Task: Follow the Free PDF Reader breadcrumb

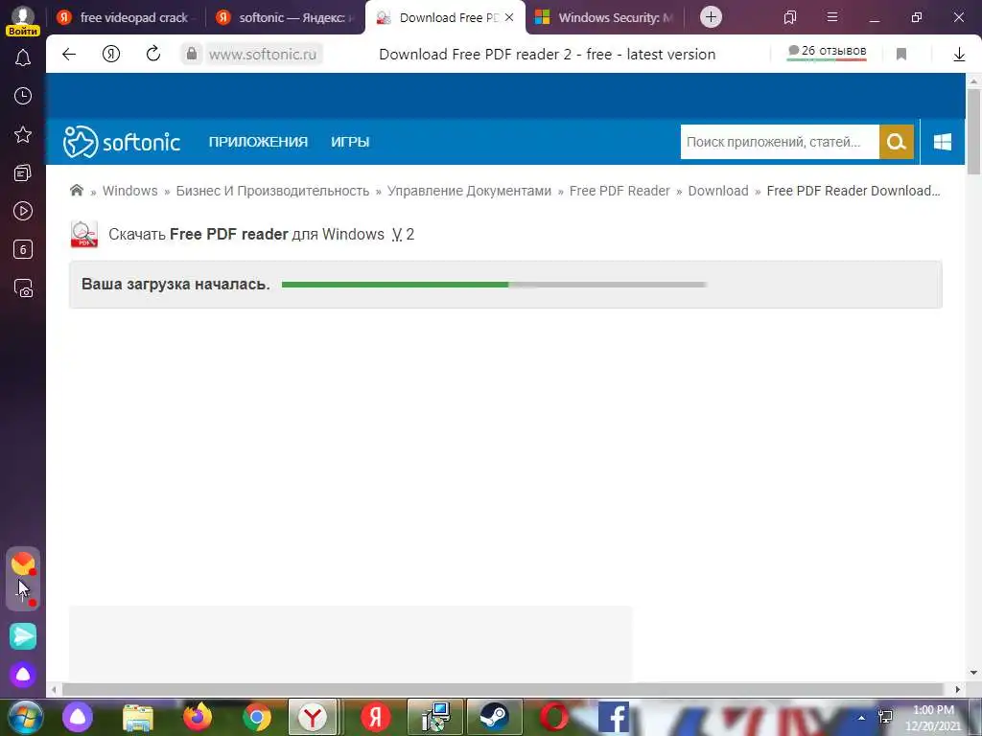Action: click(x=620, y=191)
